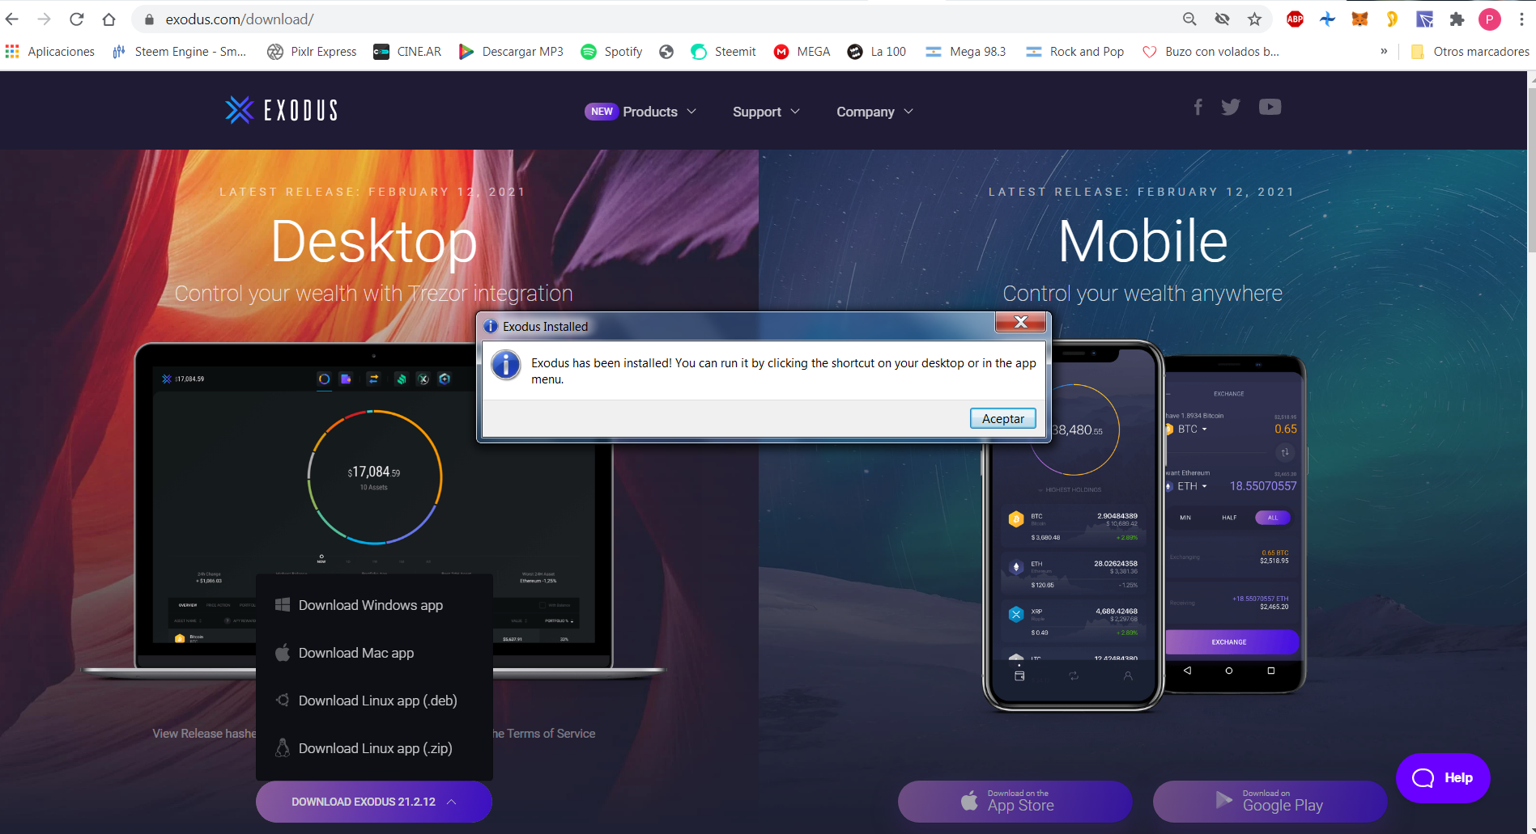Open the Steemit bookmark
The height and width of the screenshot is (834, 1536).
(723, 52)
